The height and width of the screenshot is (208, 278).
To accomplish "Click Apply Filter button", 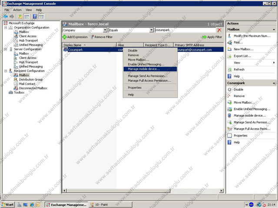I will coord(212,37).
